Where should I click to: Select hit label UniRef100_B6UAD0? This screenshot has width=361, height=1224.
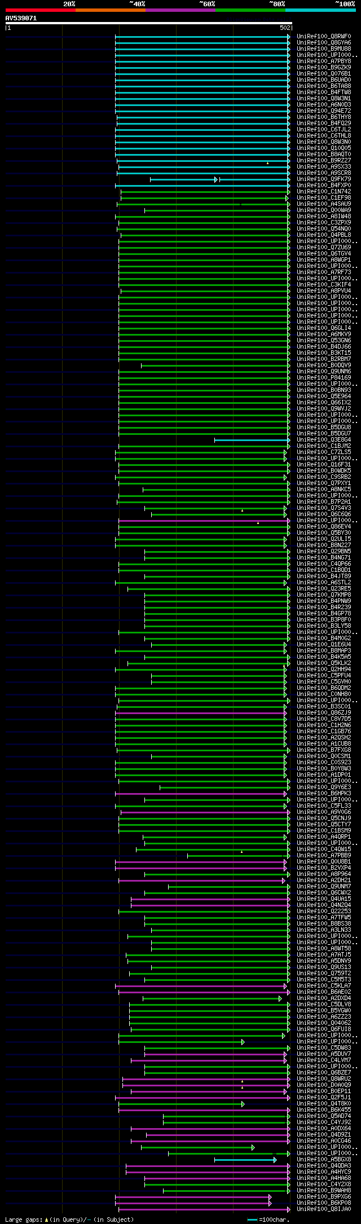(324, 80)
